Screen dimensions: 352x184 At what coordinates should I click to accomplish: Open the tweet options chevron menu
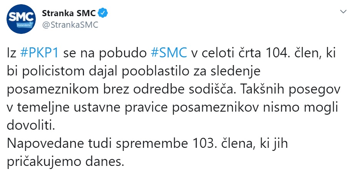342,13
